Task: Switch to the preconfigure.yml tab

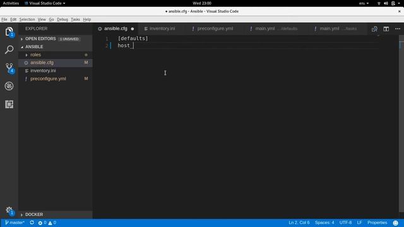Action: (215, 28)
